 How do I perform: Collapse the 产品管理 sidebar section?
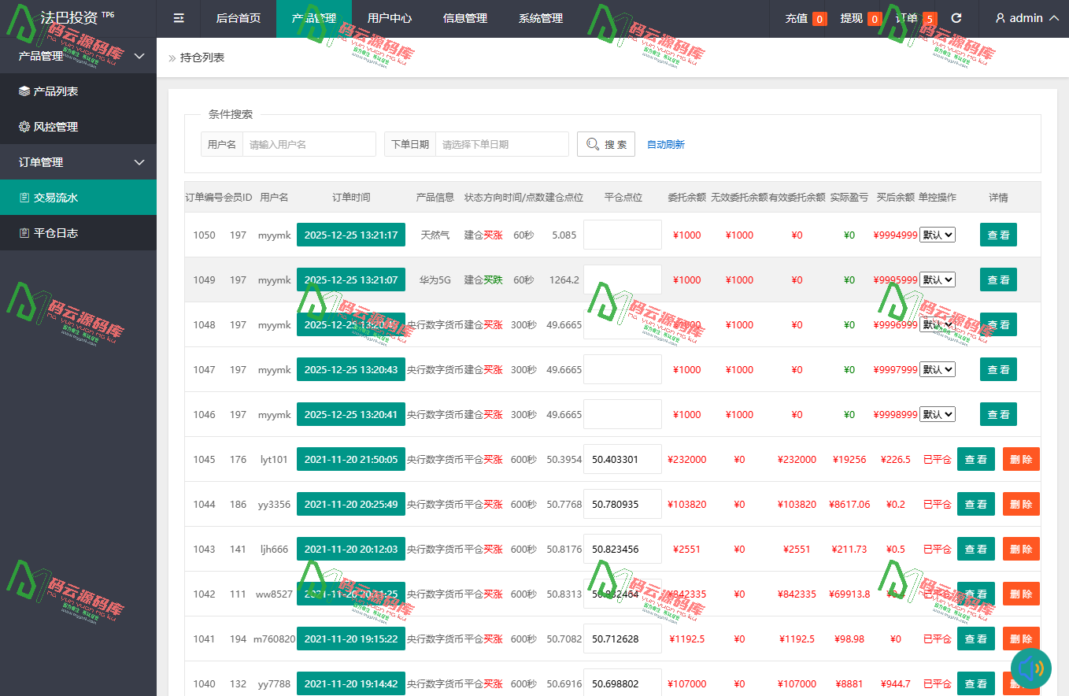point(139,56)
